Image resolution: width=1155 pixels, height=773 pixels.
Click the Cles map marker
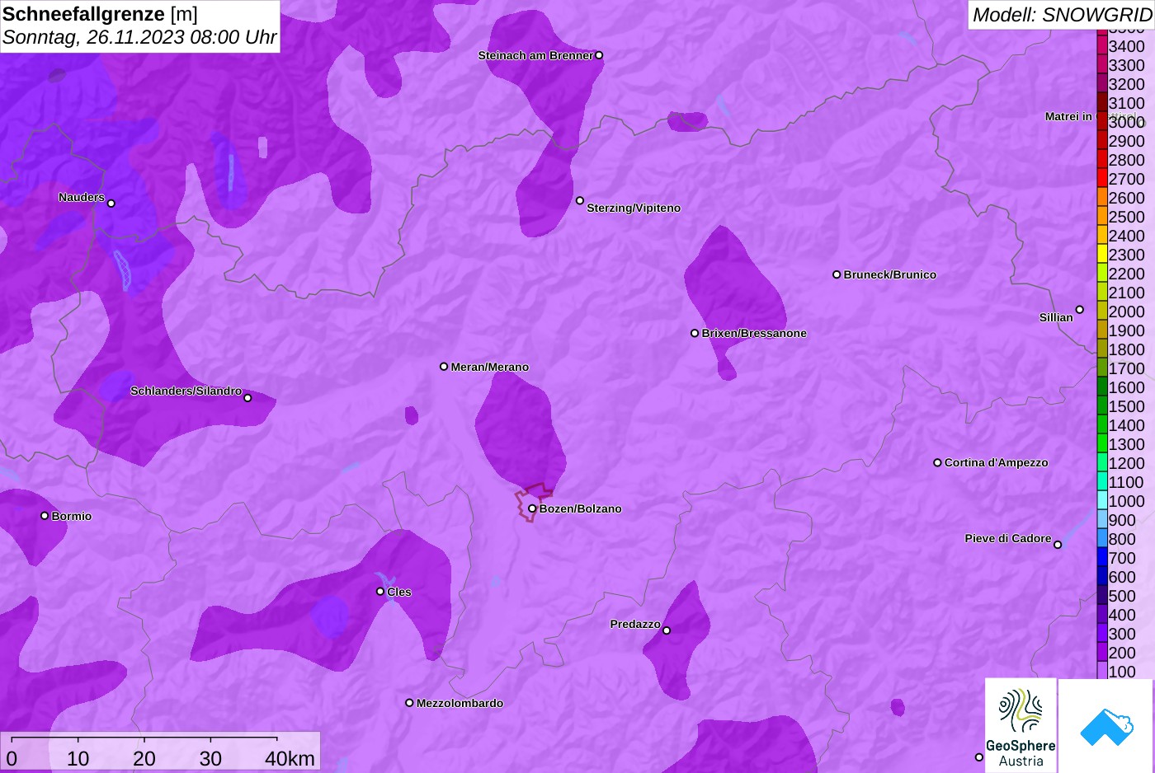tap(380, 591)
